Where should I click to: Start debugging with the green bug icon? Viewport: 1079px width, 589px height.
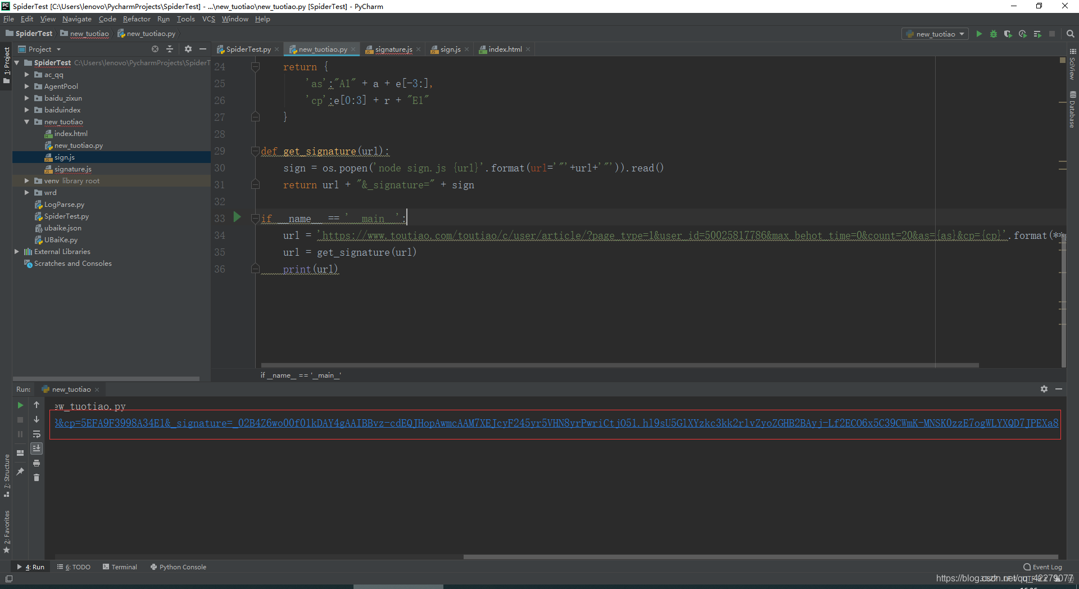point(994,34)
